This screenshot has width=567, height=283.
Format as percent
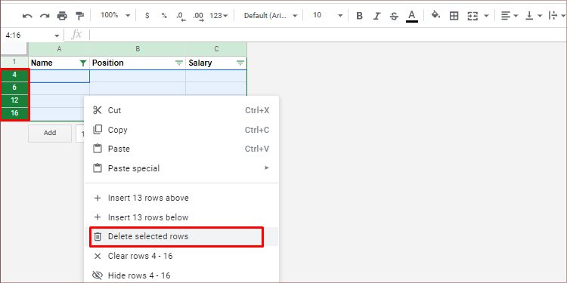164,16
